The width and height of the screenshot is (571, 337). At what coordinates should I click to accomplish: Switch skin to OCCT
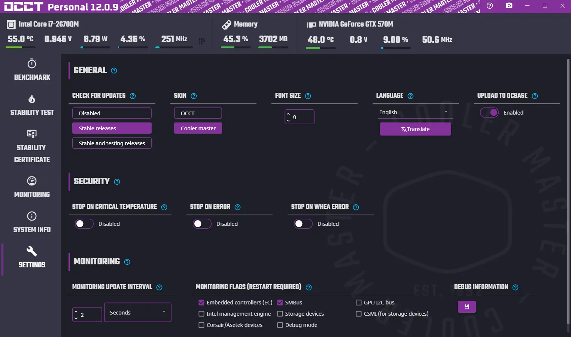pyautogui.click(x=198, y=113)
